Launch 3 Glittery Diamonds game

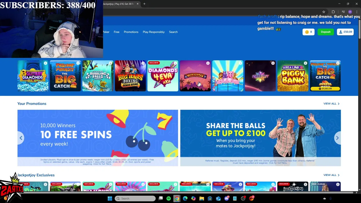[33, 76]
